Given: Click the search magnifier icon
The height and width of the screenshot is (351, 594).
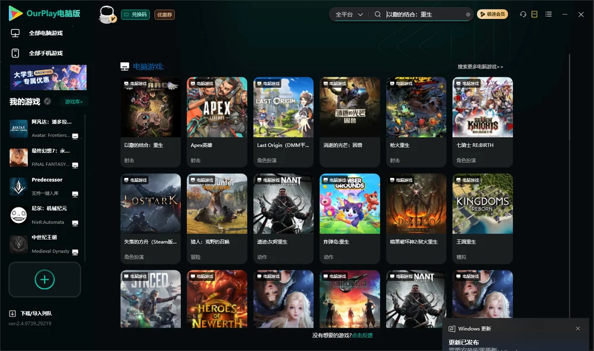Looking at the screenshot, I should click(x=378, y=14).
